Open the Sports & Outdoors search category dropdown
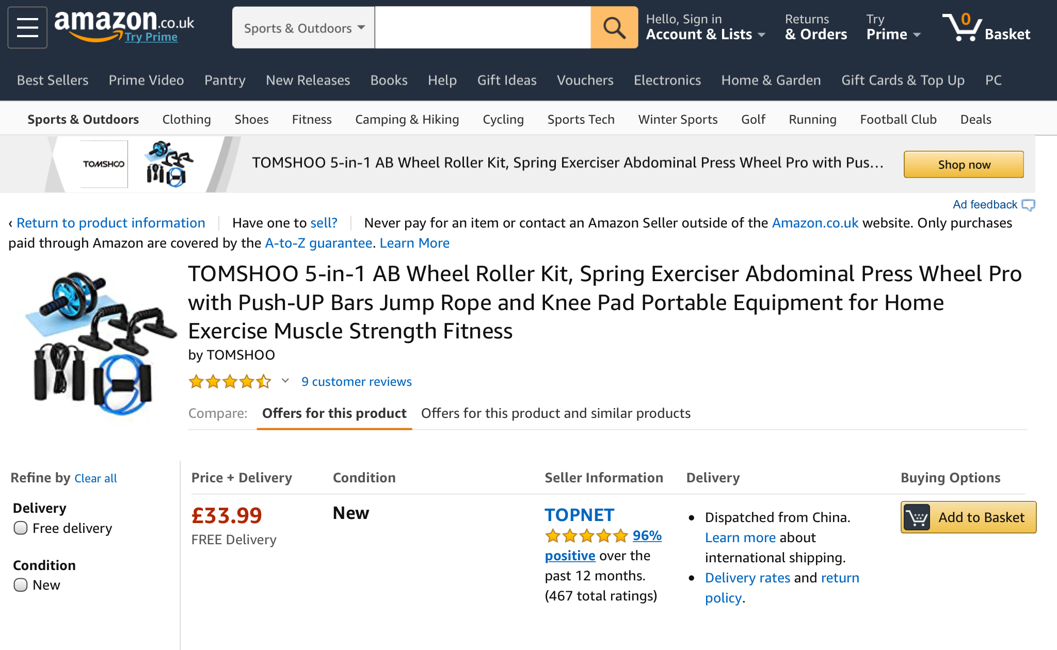Image resolution: width=1057 pixels, height=650 pixels. click(303, 28)
